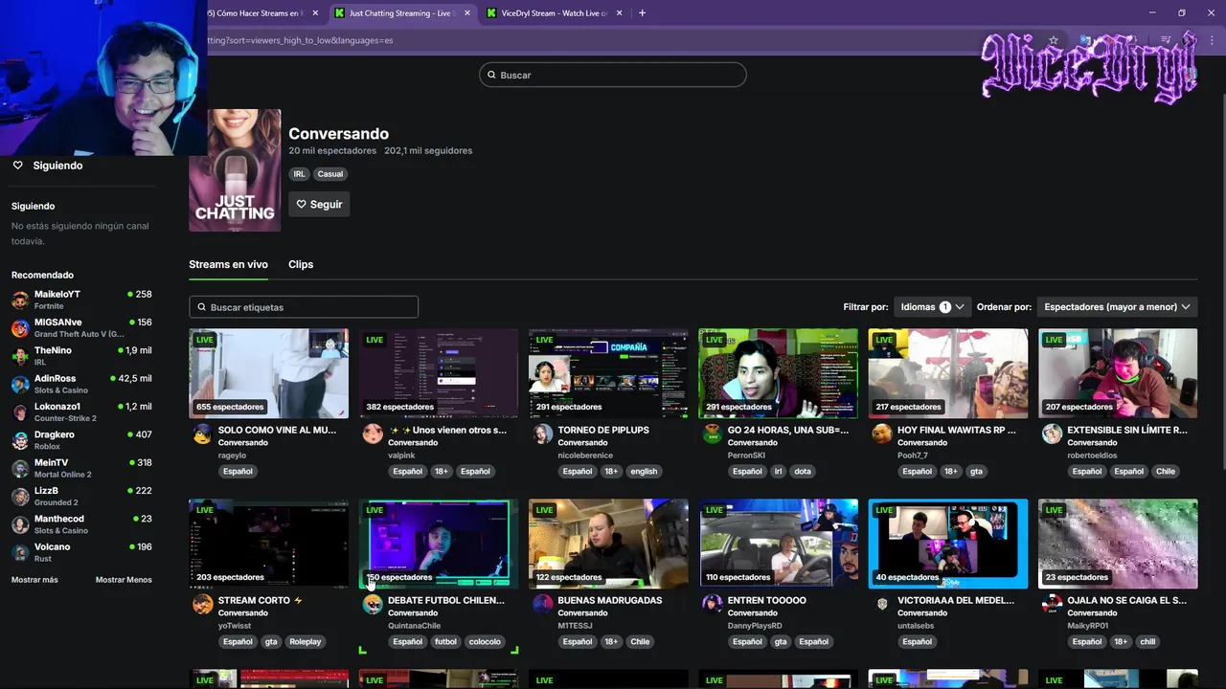Click Manthecod's avatar in the sidebar
The image size is (1226, 689).
[x=20, y=524]
